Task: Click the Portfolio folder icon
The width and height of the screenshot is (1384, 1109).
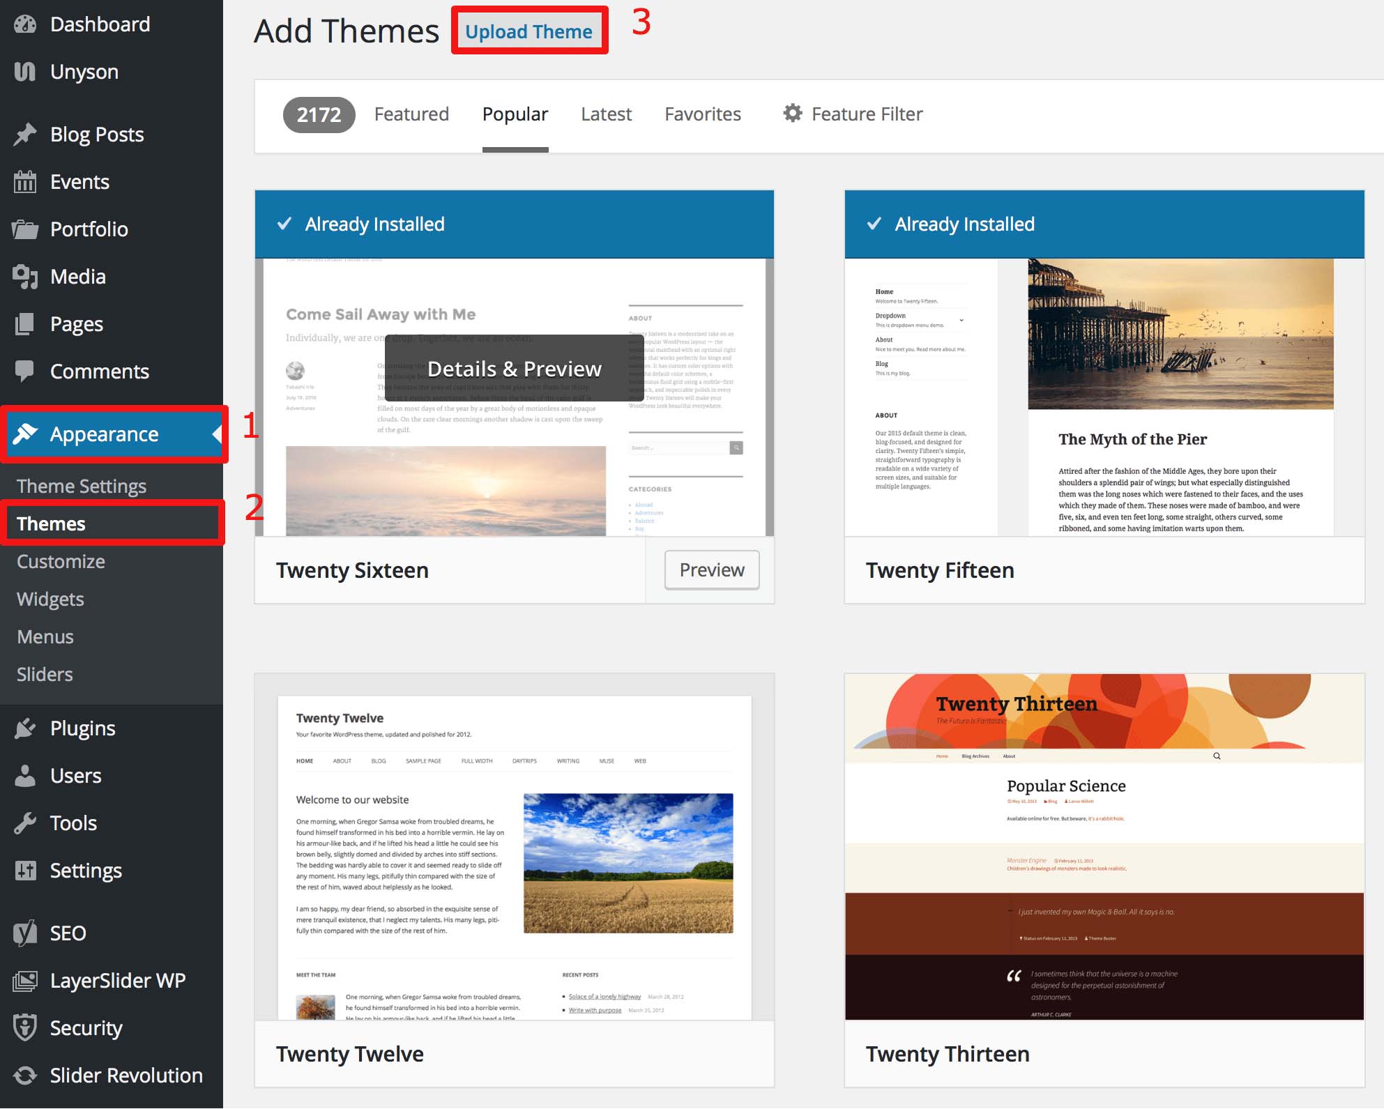Action: click(25, 229)
